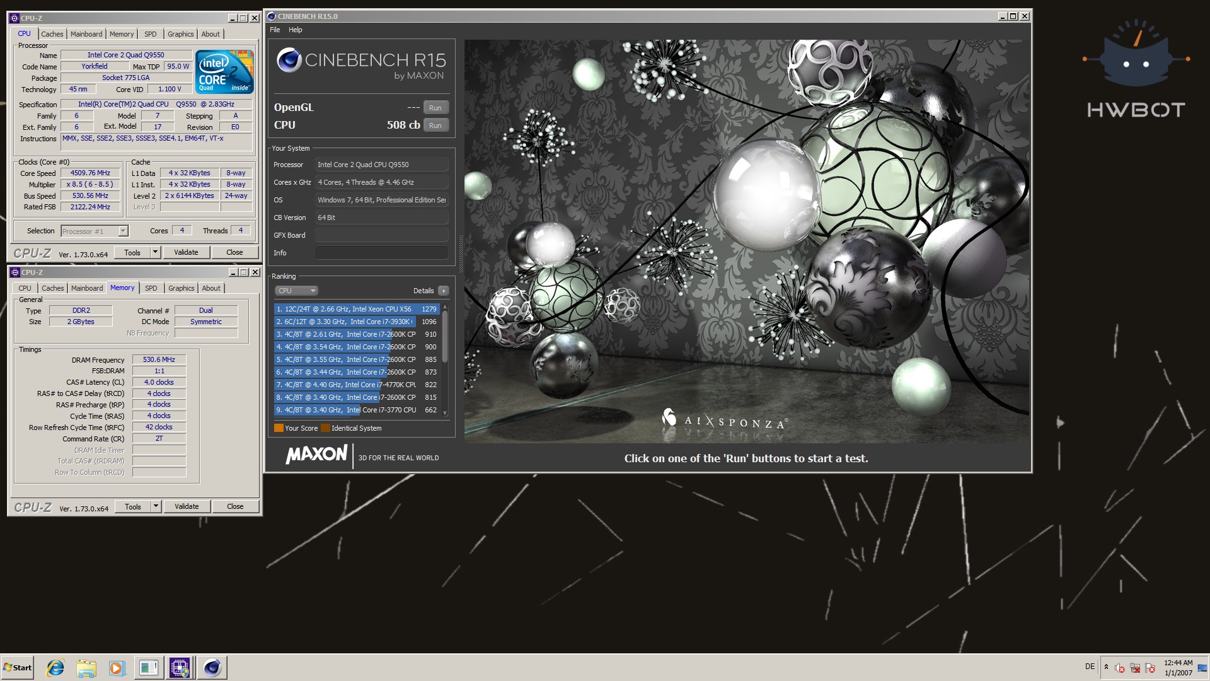Open the CPU ranking type dropdown
The image size is (1210, 681).
pos(296,291)
